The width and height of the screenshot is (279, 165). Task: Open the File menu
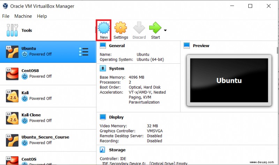6,16
